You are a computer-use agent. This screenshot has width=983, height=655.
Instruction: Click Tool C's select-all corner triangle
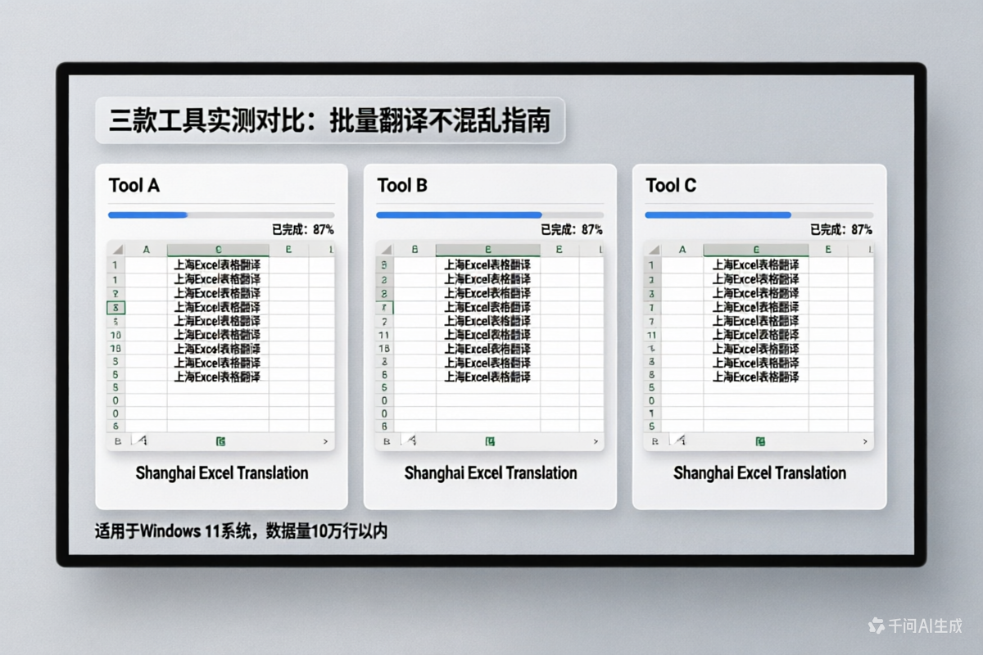tap(653, 250)
